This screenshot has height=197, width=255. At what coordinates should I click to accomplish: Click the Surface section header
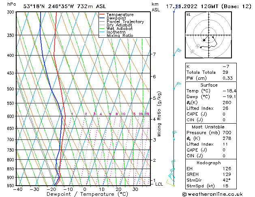208,85
